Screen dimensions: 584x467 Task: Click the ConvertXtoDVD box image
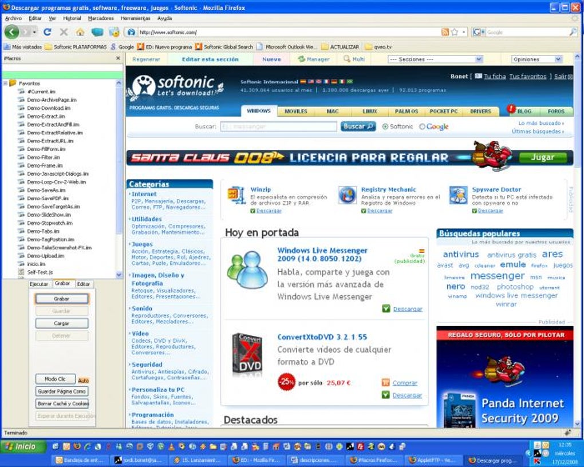click(247, 354)
